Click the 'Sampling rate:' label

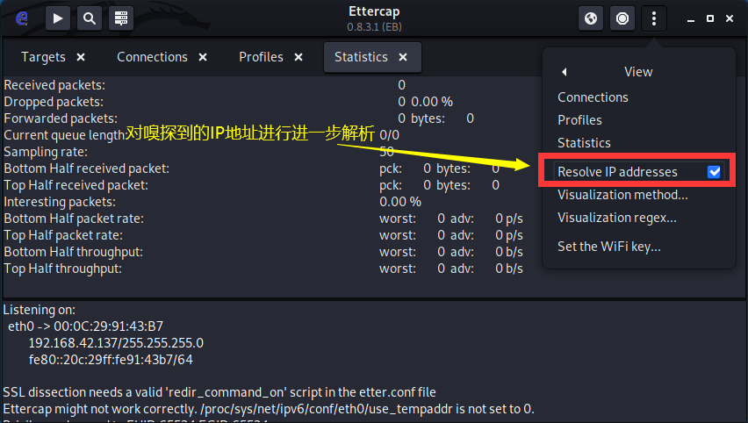(x=46, y=152)
